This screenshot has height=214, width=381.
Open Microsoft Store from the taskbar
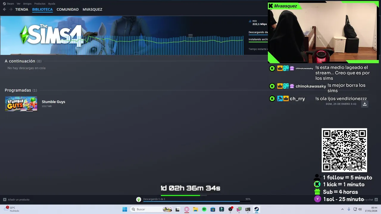tap(213, 209)
